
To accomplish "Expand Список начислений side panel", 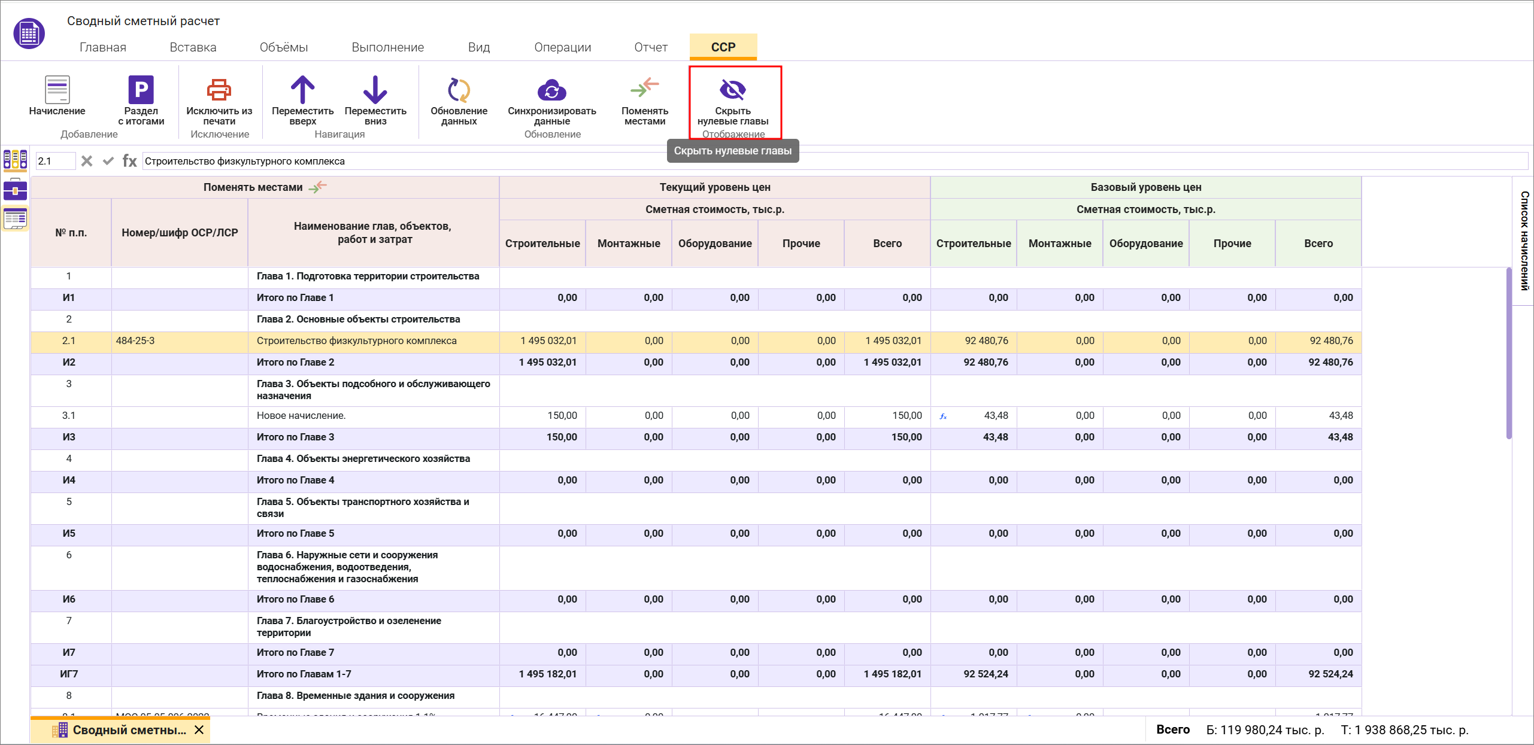I will [x=1524, y=241].
